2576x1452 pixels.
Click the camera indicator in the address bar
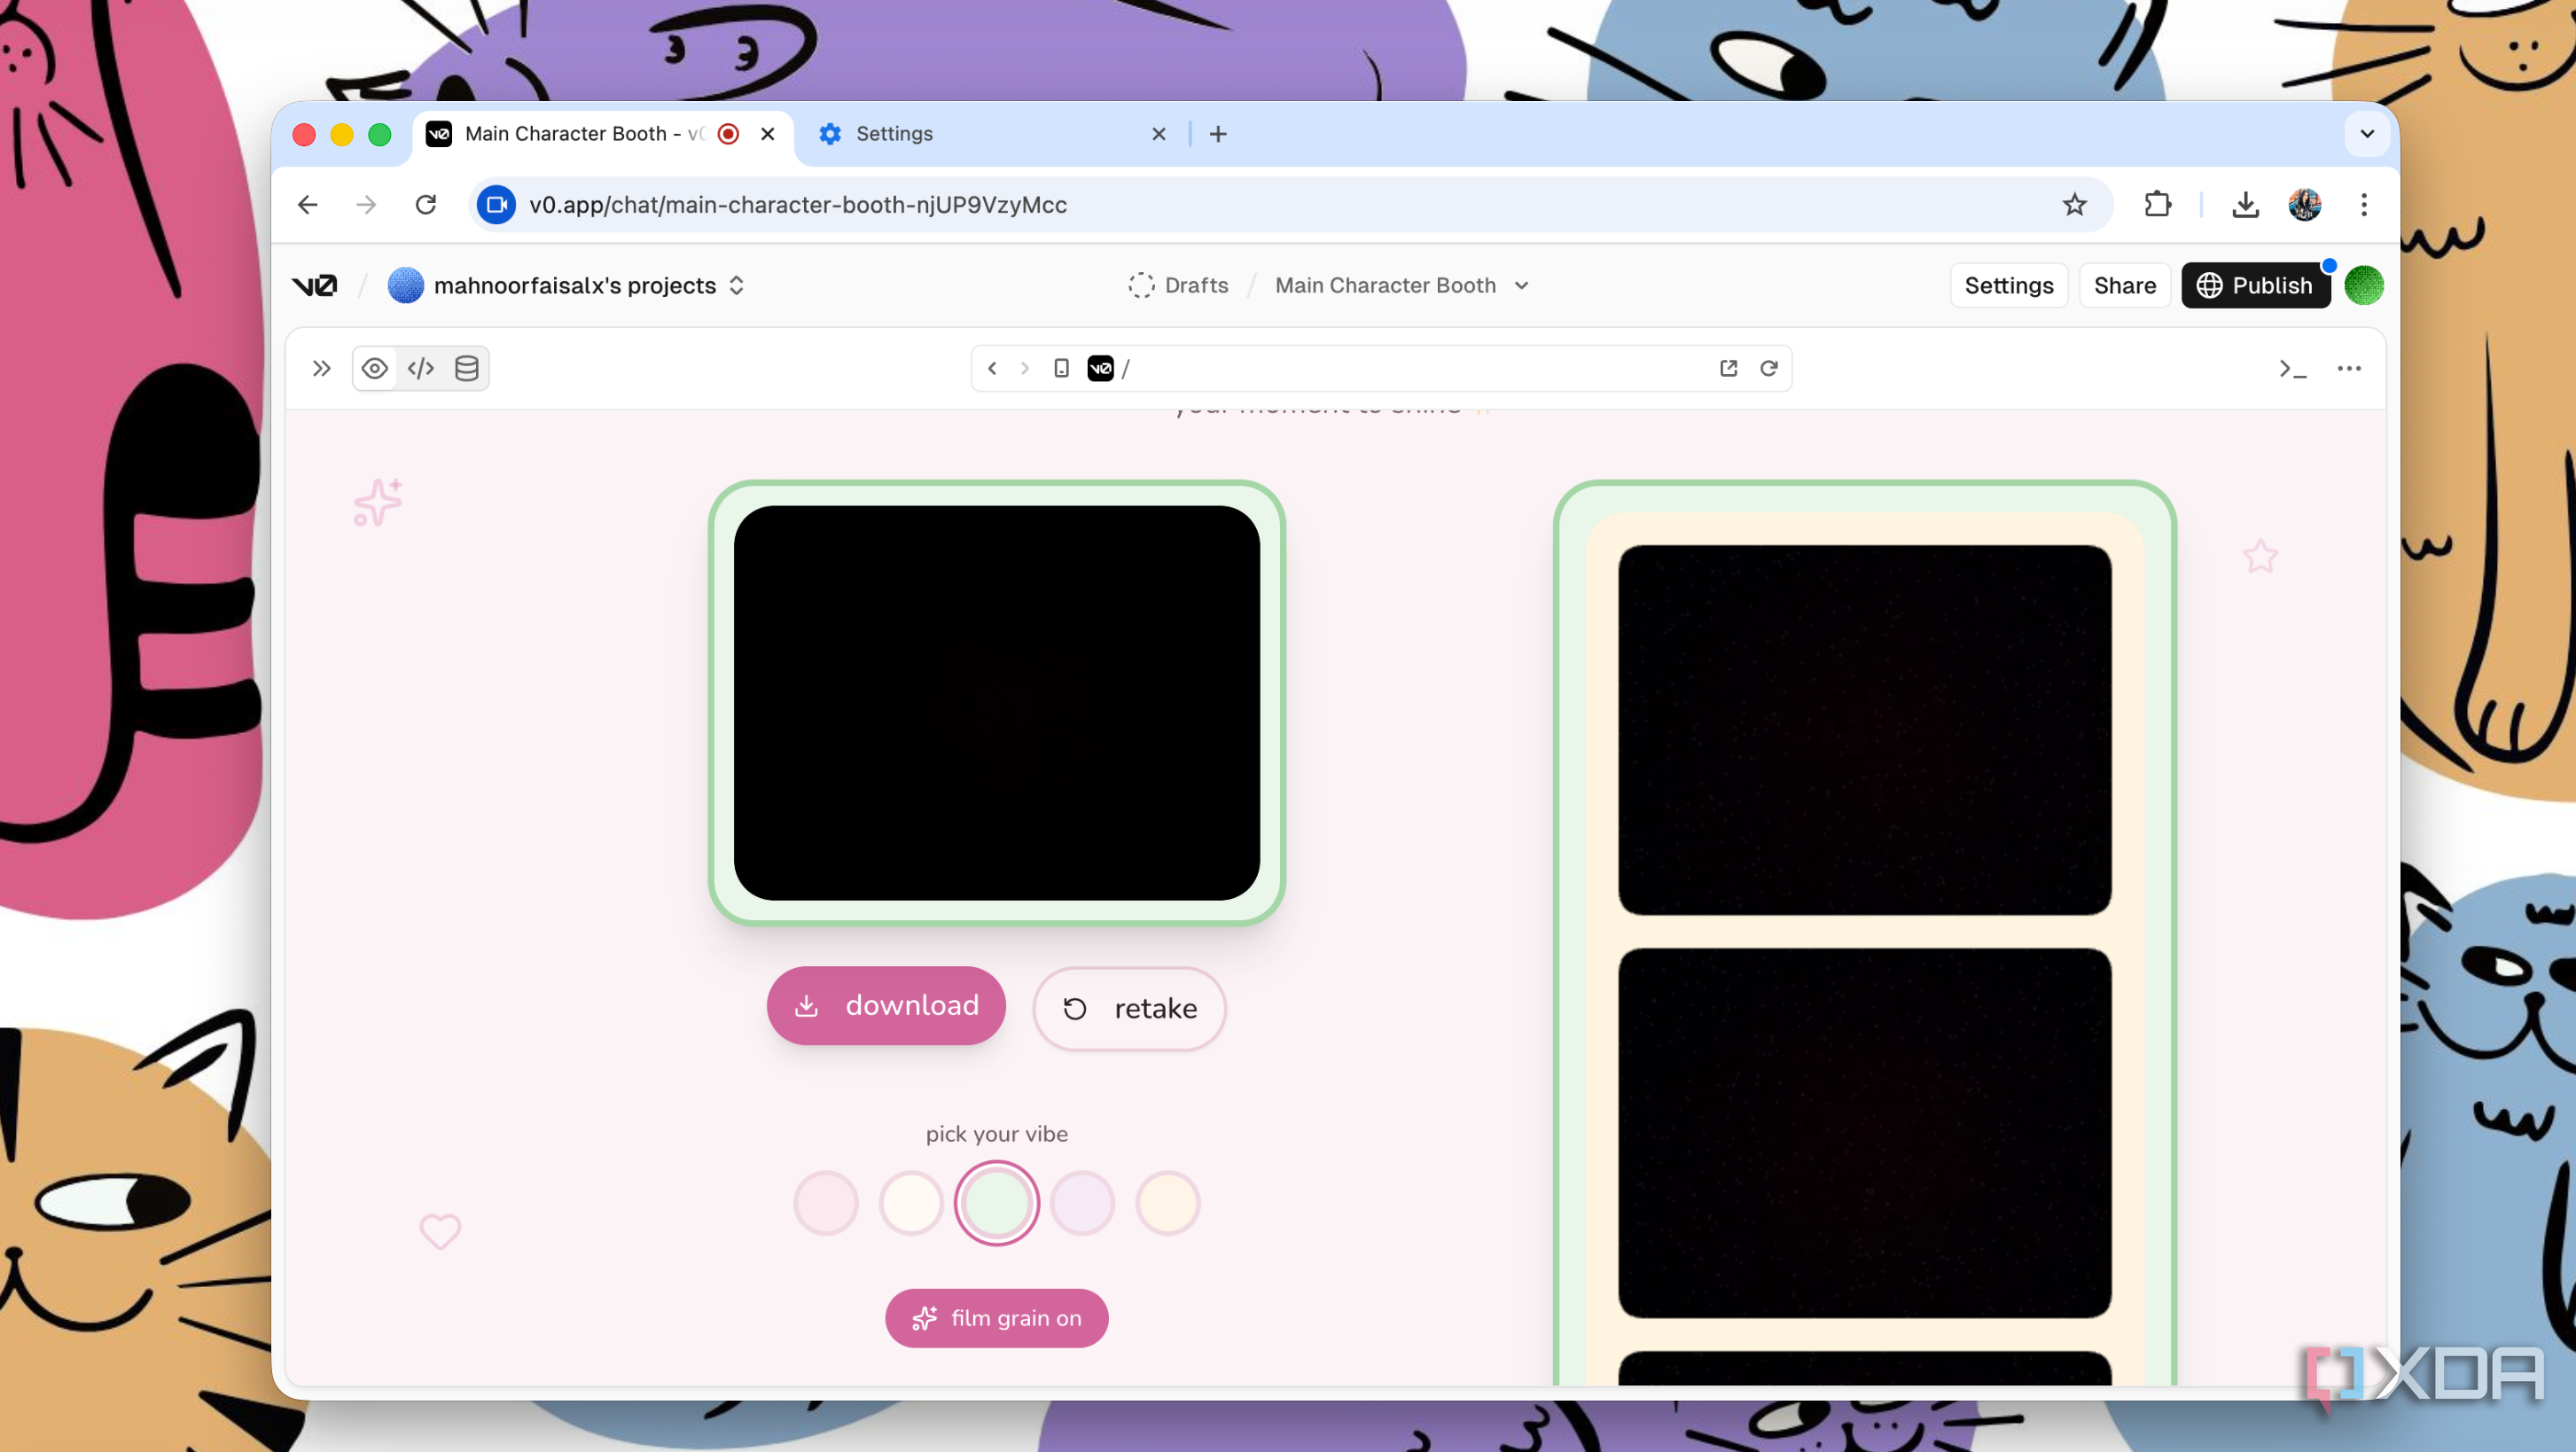(x=496, y=205)
